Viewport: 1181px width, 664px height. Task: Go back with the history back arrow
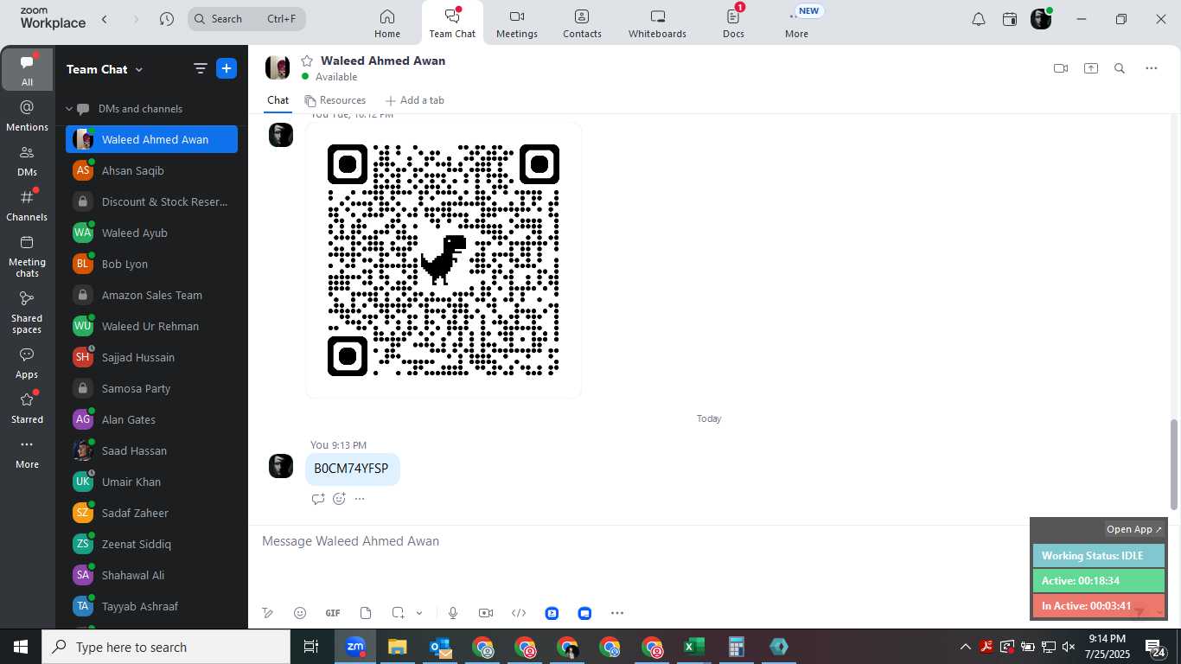105,18
